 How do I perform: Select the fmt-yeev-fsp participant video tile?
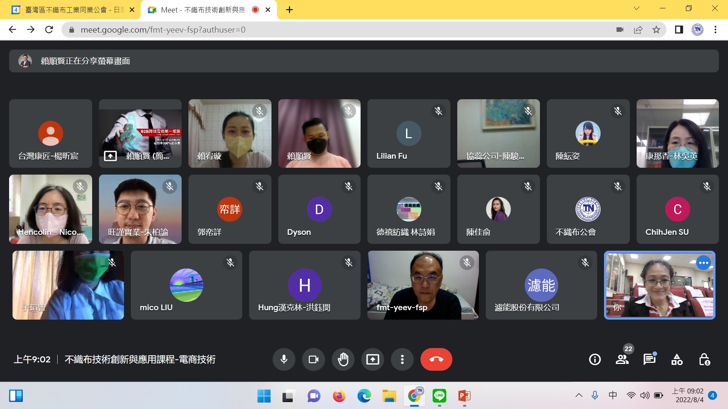click(423, 285)
